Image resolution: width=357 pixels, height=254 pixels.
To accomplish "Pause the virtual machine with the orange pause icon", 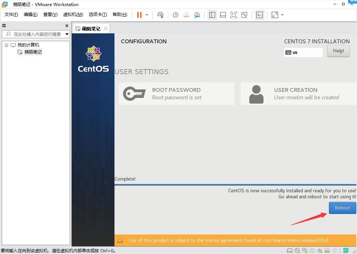I will click(x=139, y=15).
